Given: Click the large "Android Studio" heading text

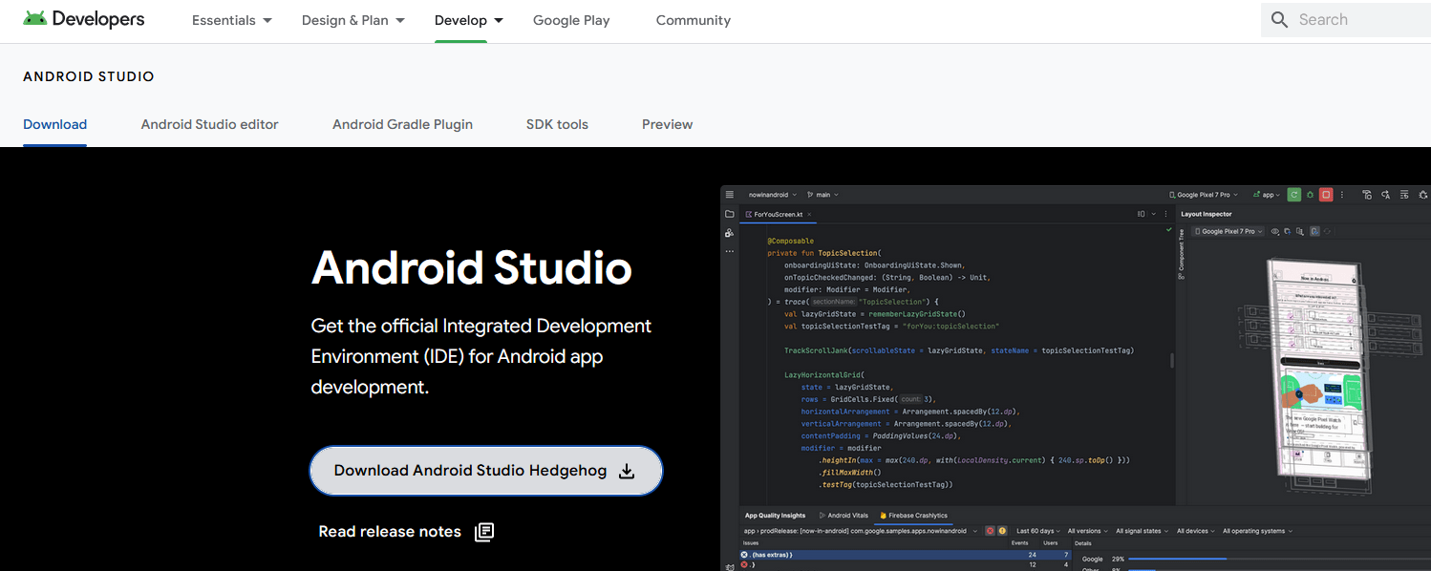Looking at the screenshot, I should (472, 268).
